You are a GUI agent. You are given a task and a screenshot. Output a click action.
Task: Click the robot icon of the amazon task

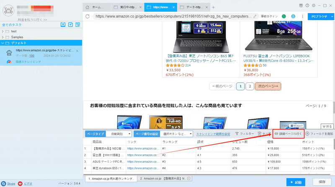pos(9,53)
